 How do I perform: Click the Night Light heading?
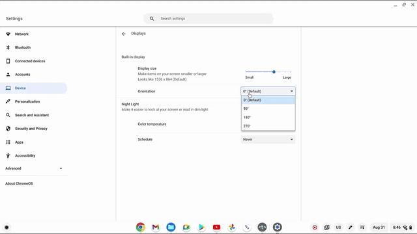[x=130, y=104]
